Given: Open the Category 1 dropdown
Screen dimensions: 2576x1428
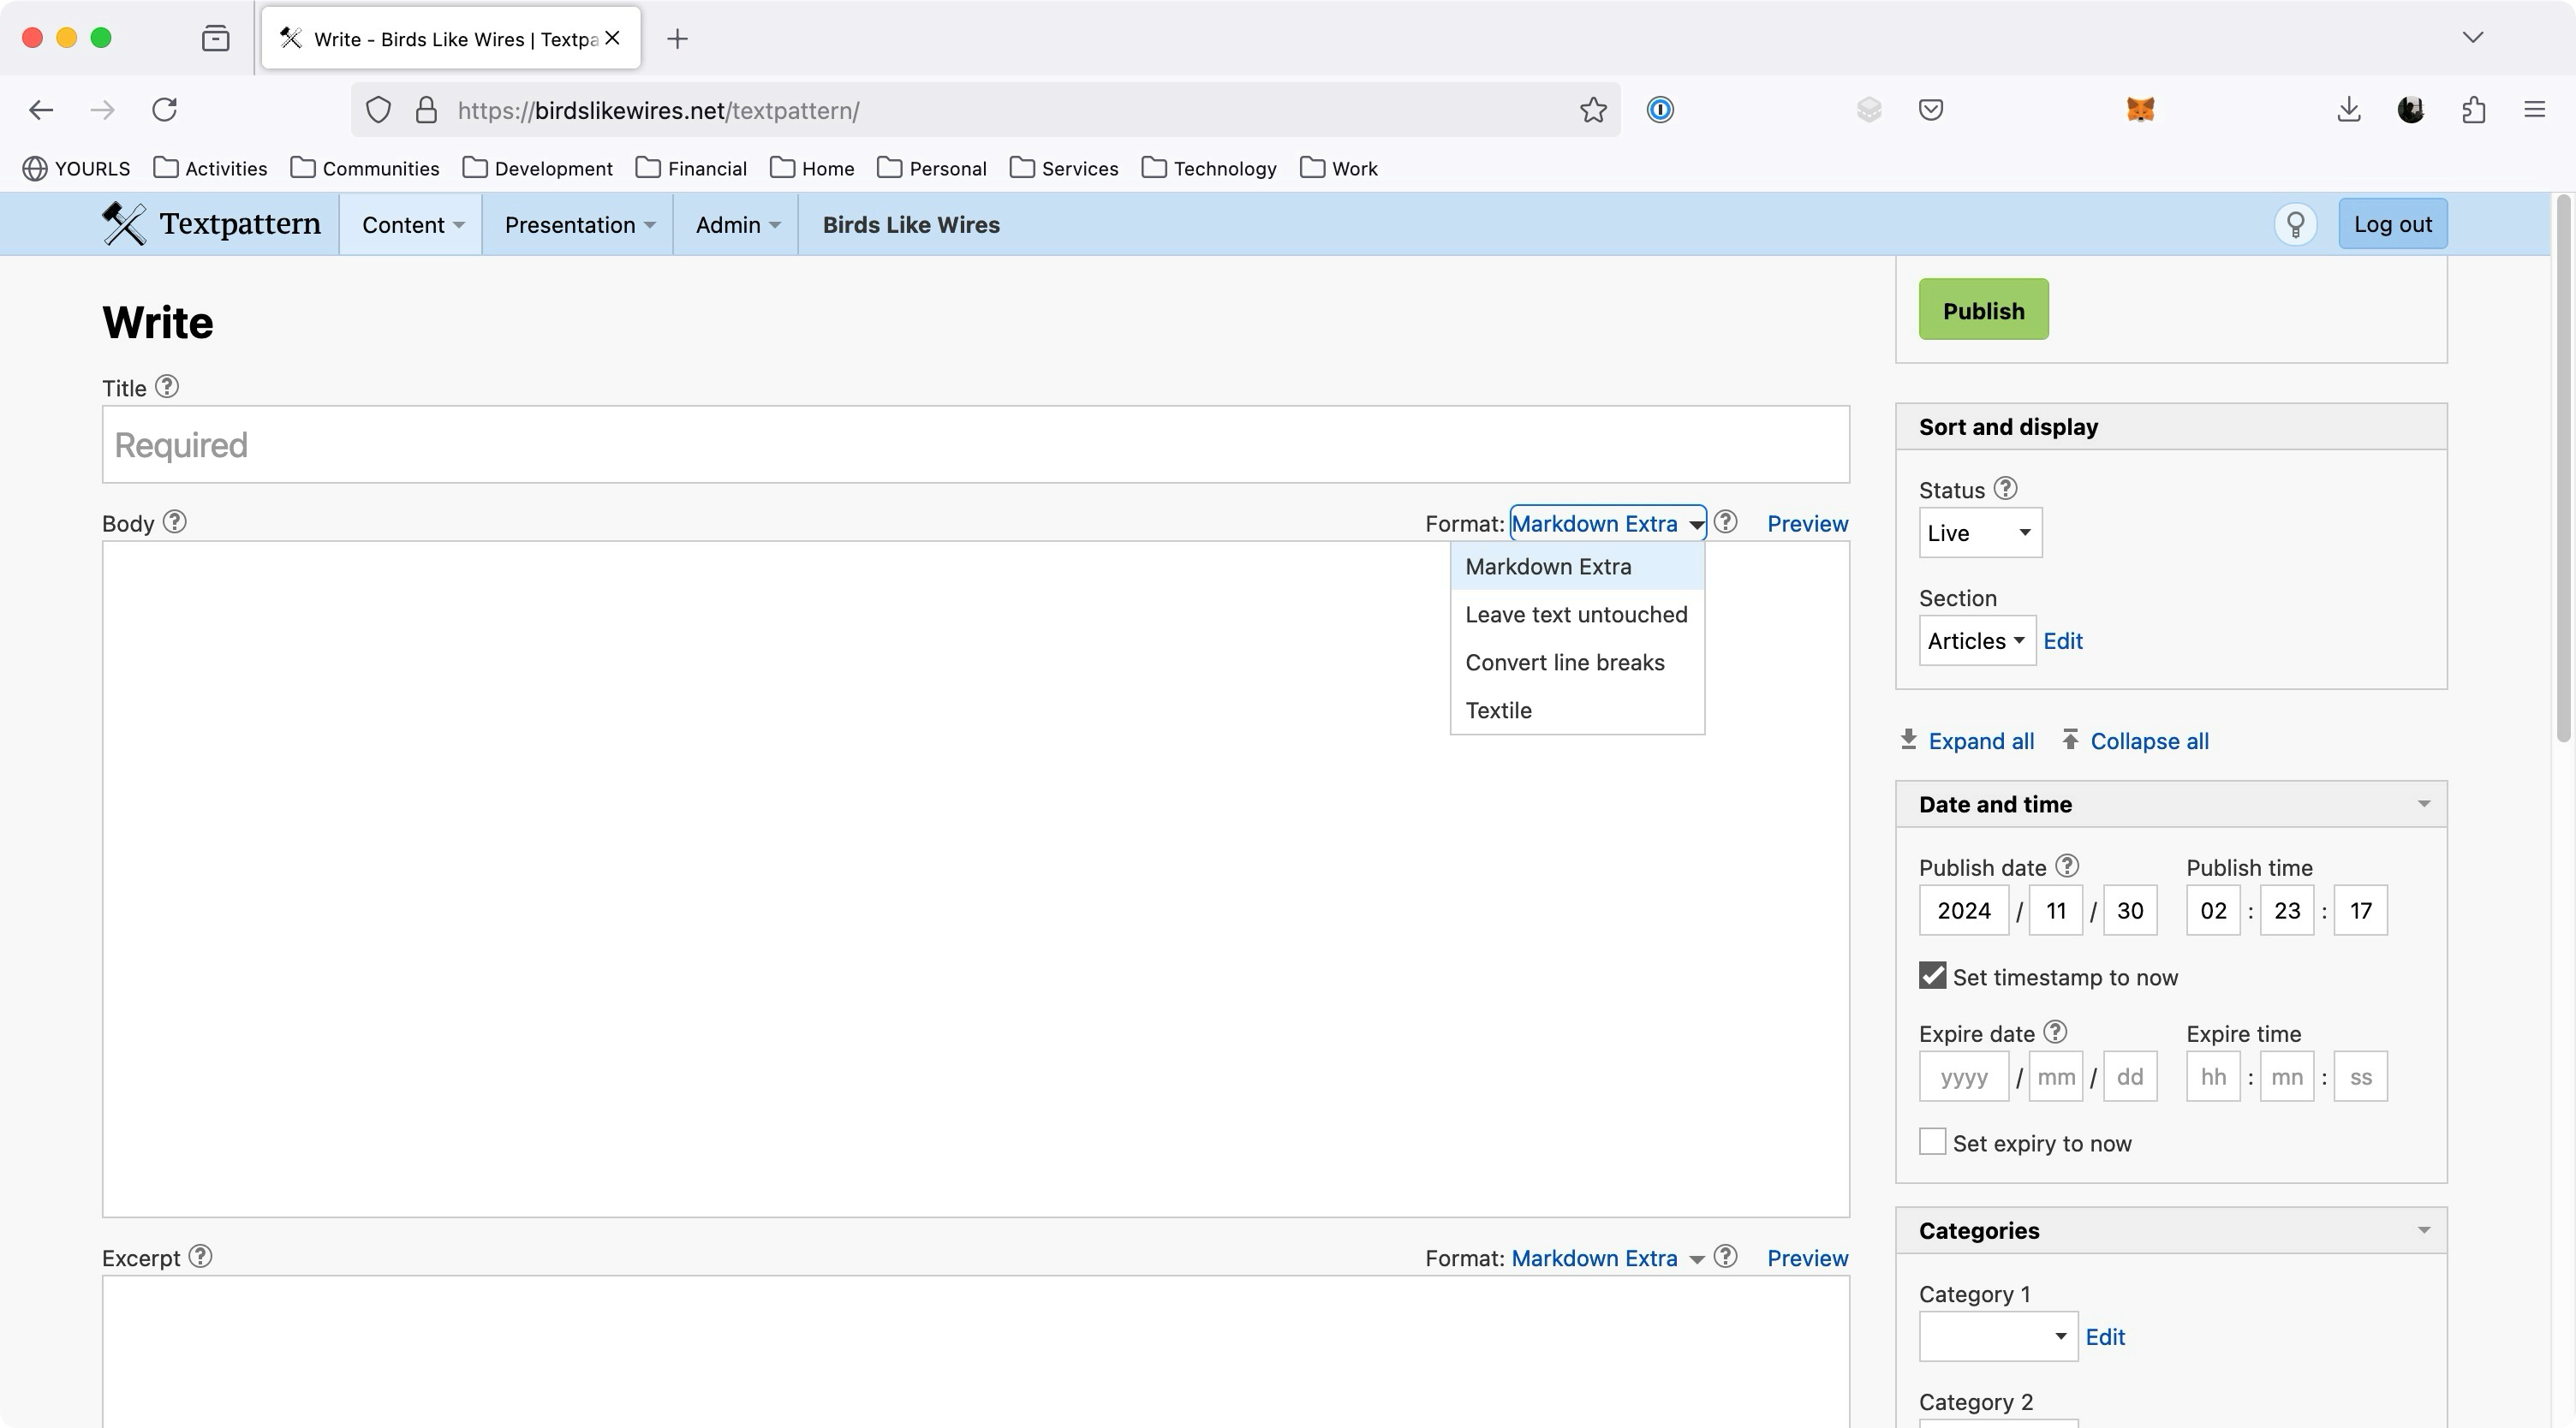Looking at the screenshot, I should pos(1998,1337).
